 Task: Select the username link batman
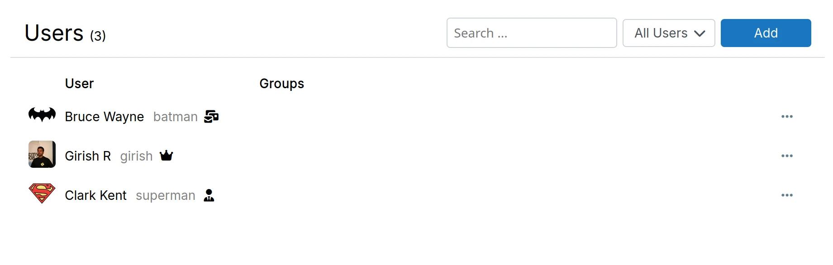point(175,116)
